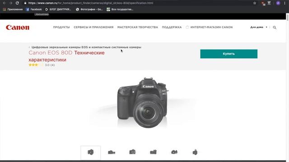Select the first angled front camera thumbnail
Screen dimensions: 289x162
click(91, 153)
